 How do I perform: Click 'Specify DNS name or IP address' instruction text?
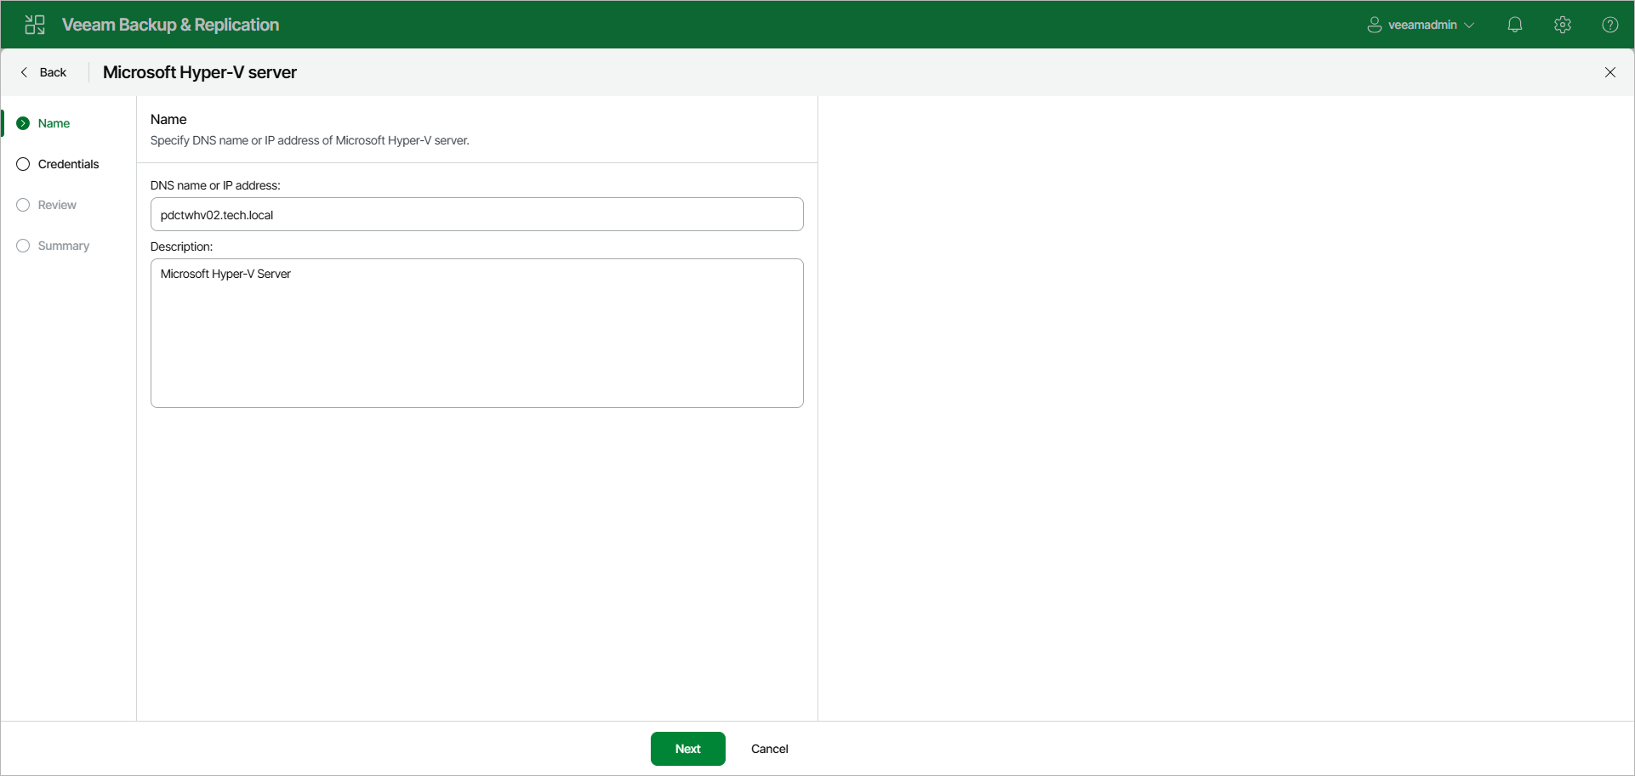click(x=310, y=140)
